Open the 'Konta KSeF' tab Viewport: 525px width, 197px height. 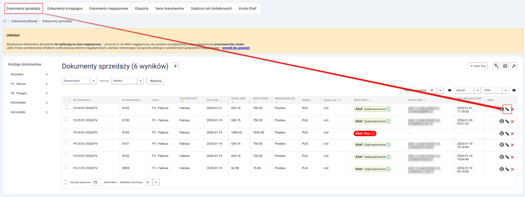click(x=247, y=8)
